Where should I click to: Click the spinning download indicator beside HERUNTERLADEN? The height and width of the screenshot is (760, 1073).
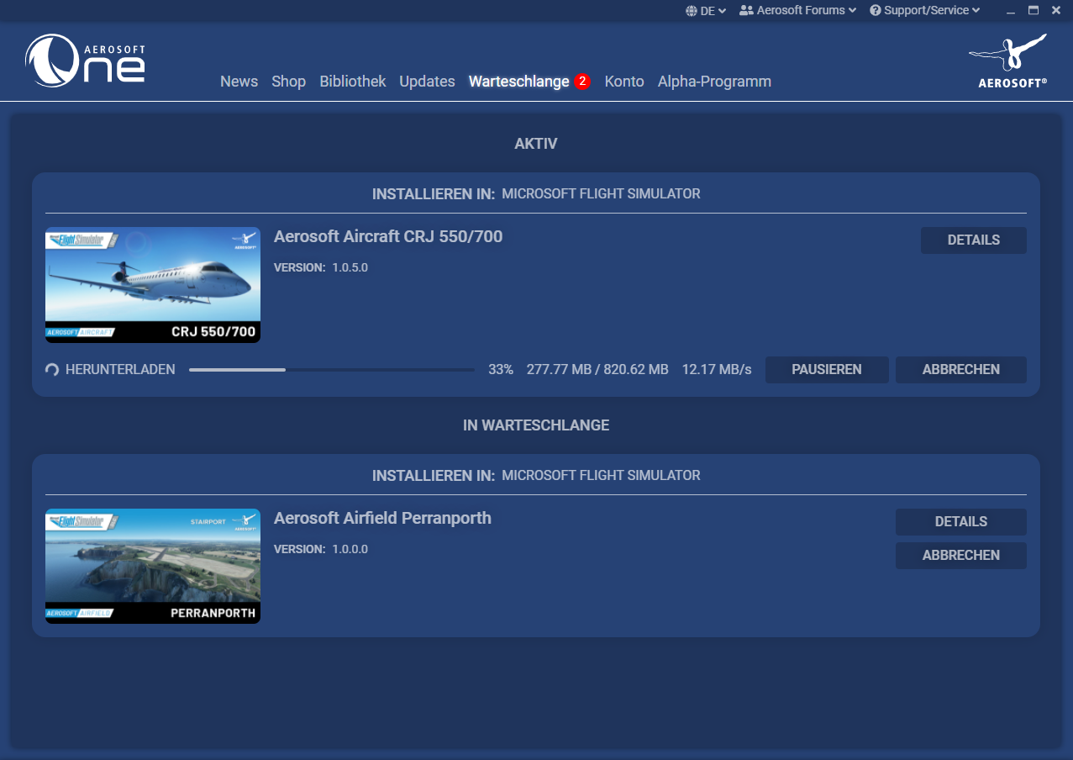pos(50,369)
